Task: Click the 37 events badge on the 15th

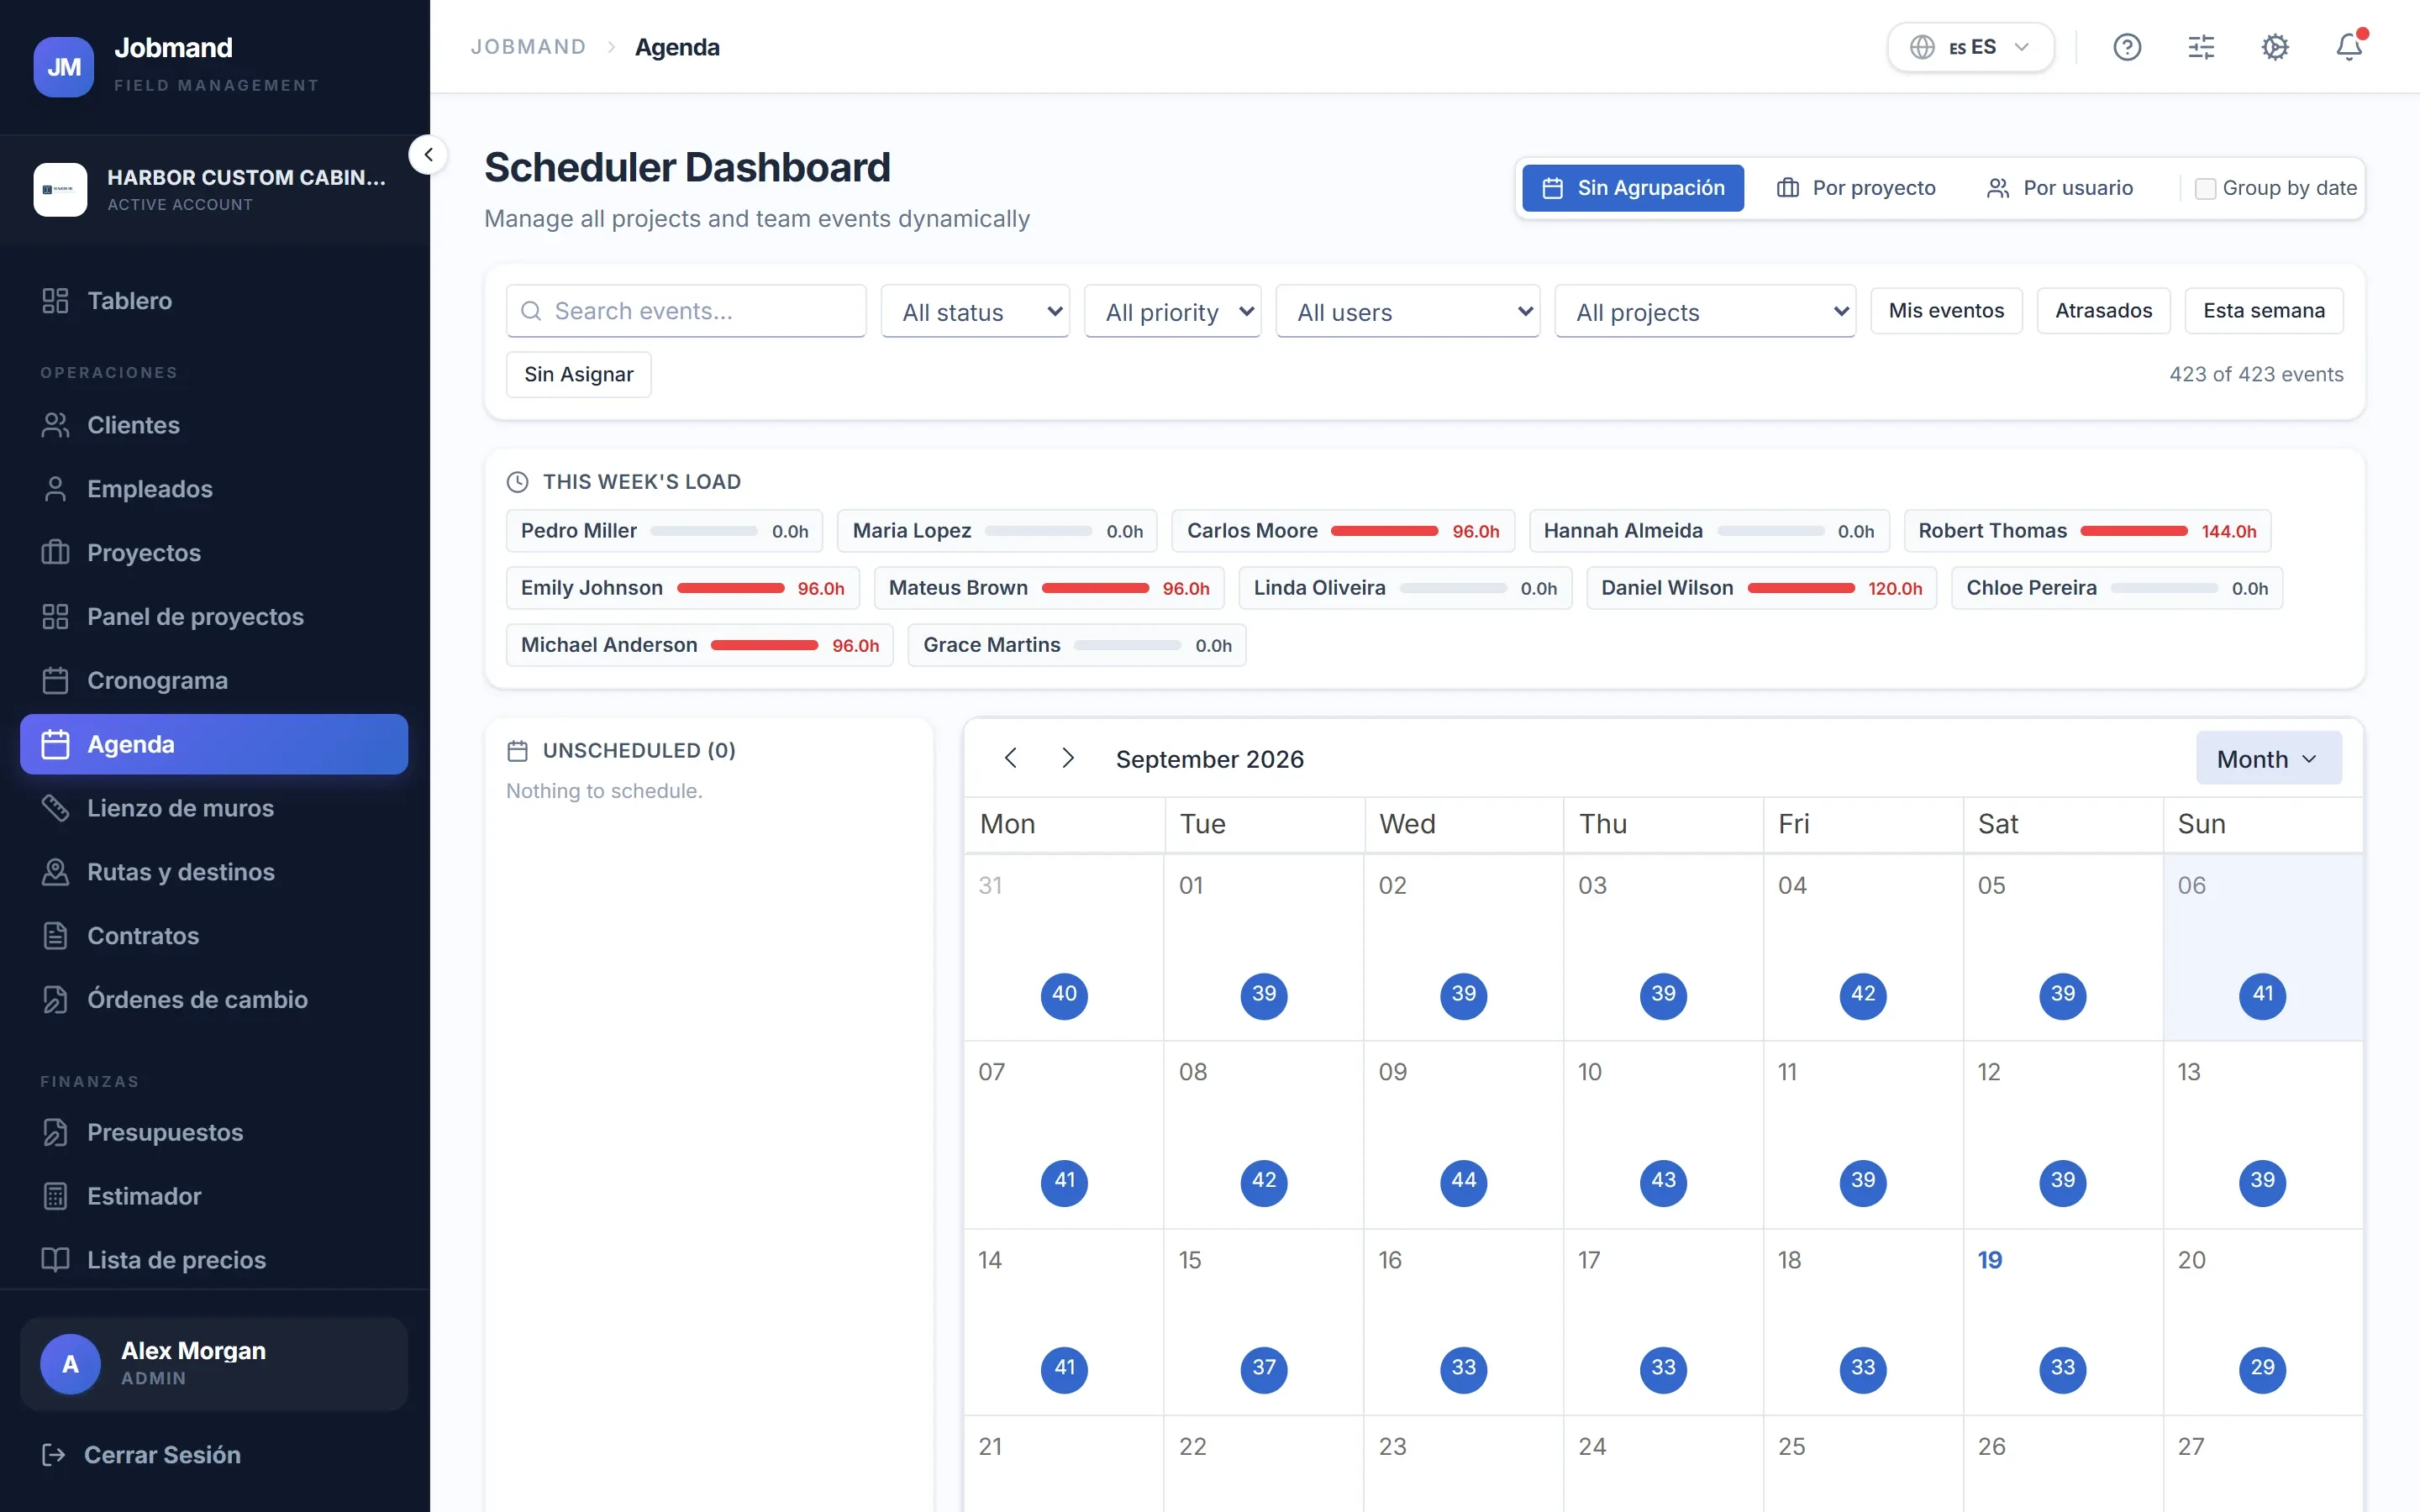Action: coord(1264,1368)
